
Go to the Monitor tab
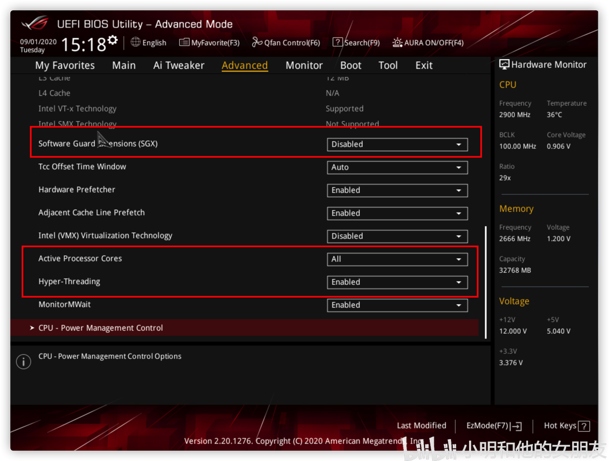[x=304, y=65]
